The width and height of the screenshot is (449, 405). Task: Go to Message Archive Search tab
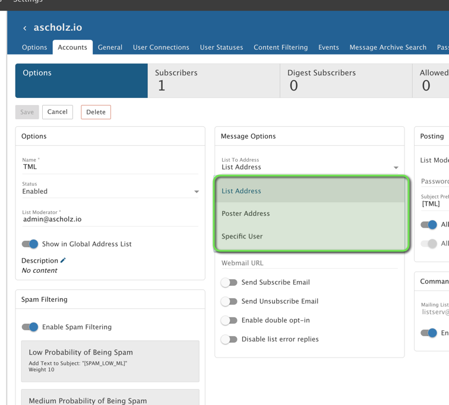click(388, 47)
